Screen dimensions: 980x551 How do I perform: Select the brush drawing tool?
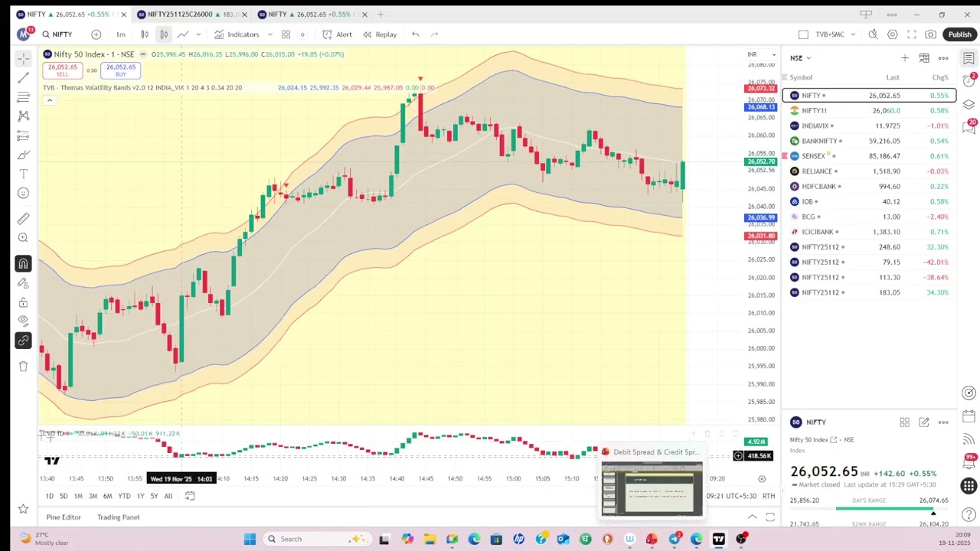[x=23, y=155]
